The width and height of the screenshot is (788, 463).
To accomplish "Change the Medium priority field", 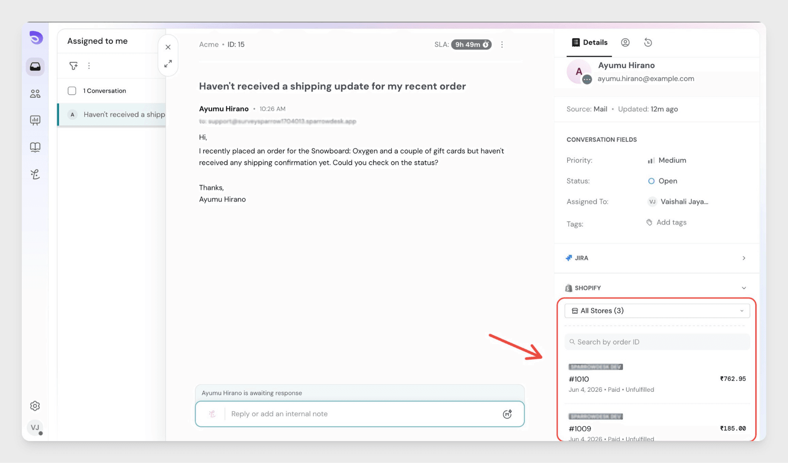I will [667, 160].
